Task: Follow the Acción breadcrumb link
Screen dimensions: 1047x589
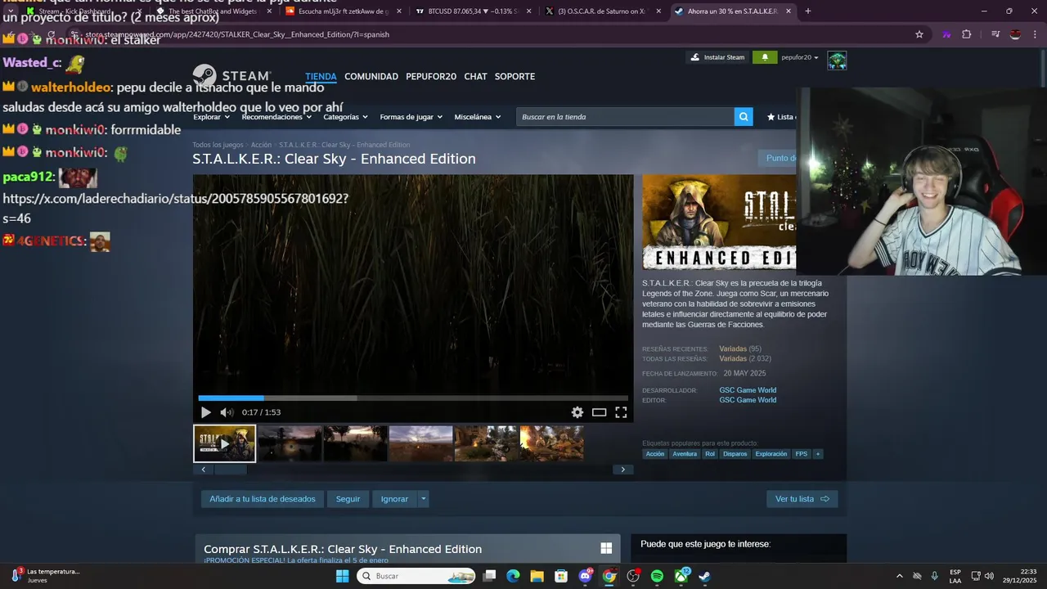Action: point(261,145)
